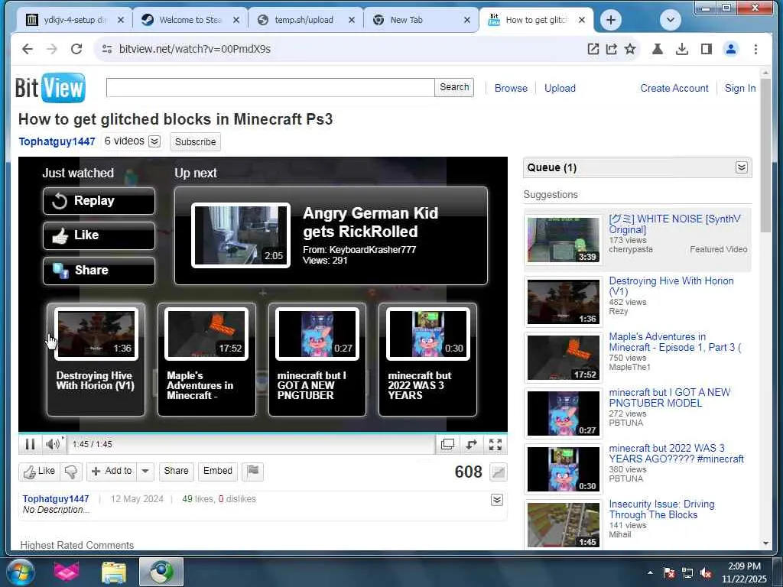Go back with the browser back arrow

click(28, 49)
